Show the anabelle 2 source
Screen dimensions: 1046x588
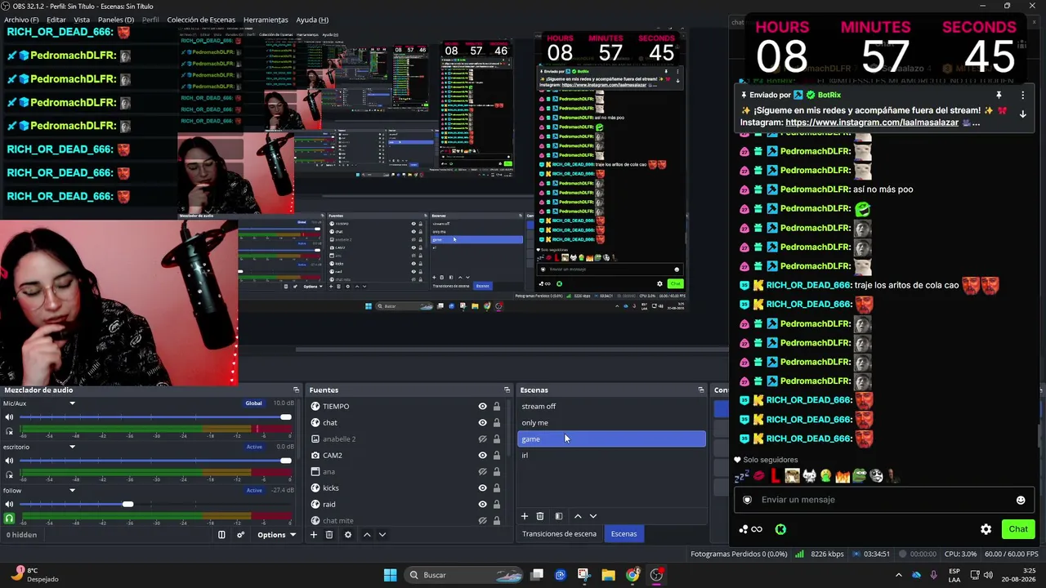pyautogui.click(x=482, y=439)
